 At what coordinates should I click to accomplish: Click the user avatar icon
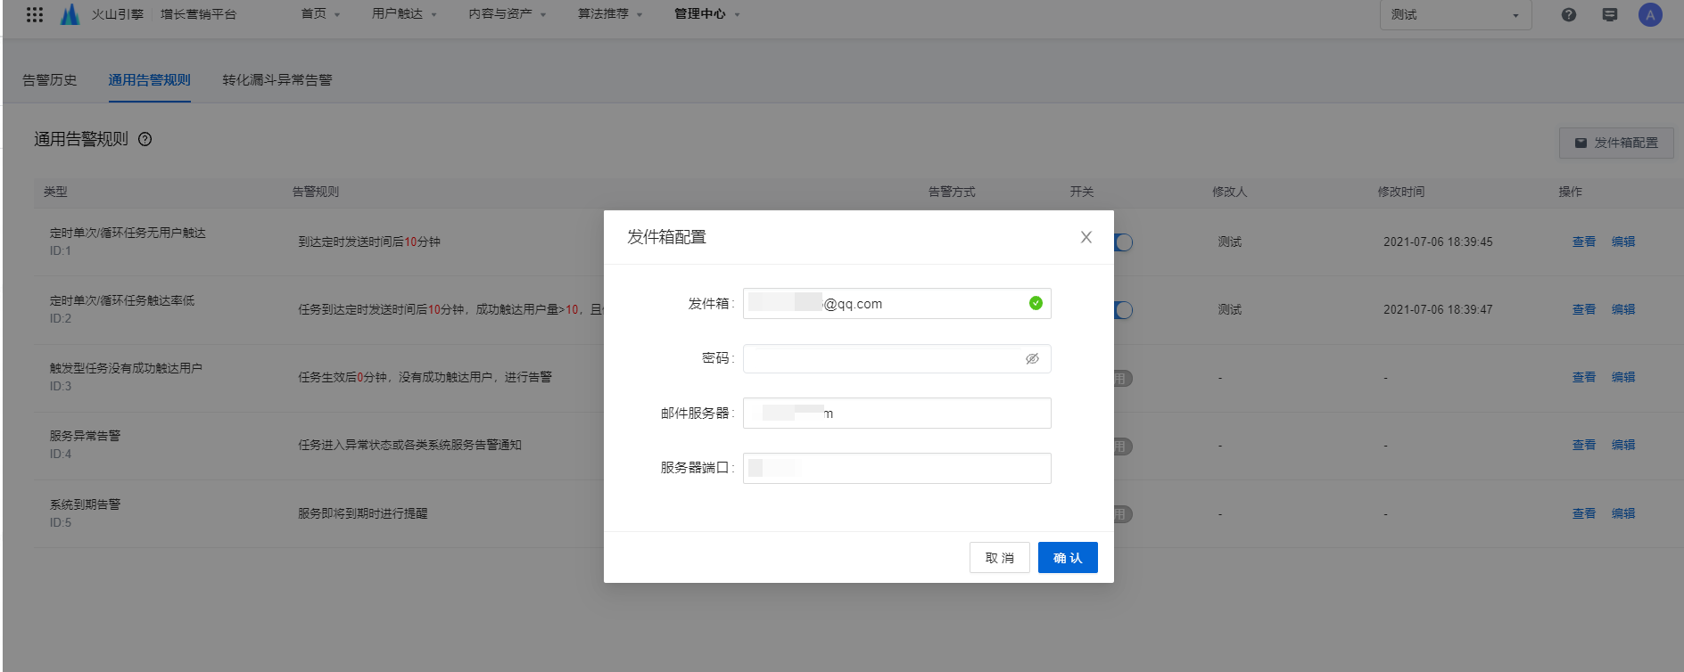pyautogui.click(x=1649, y=14)
